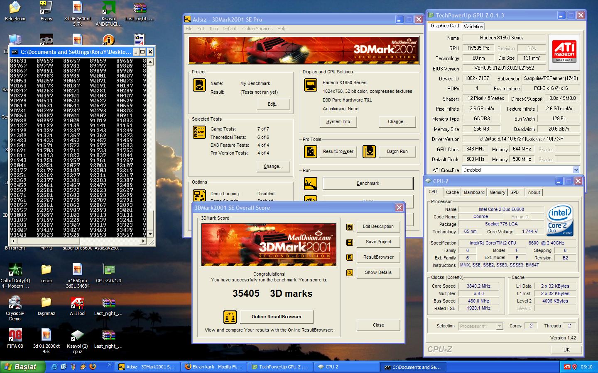This screenshot has width=598, height=373.
Task: Click Internet Explorer quick launch icon
Action: tap(54, 367)
